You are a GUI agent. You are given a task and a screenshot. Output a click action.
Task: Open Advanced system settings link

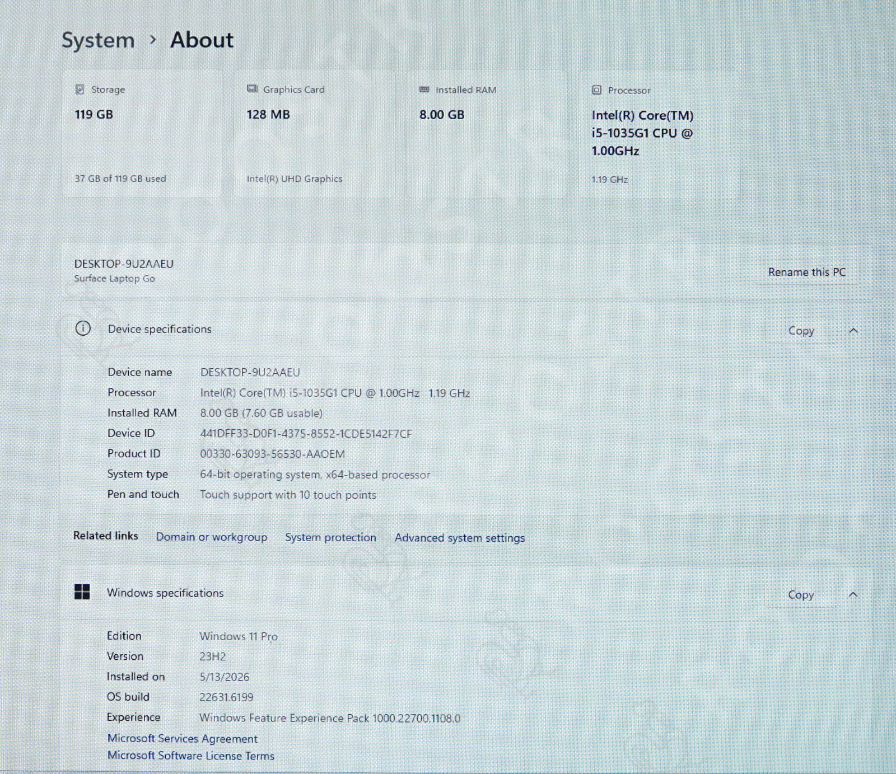click(x=460, y=538)
